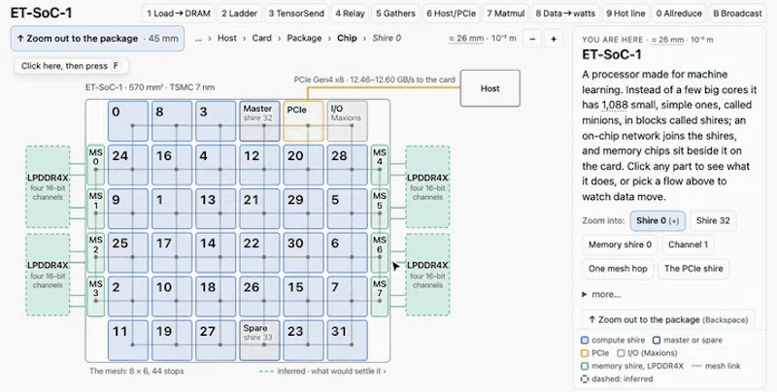Select compute shire 26 block
Viewport: 777px width, 392px height.
[259, 297]
